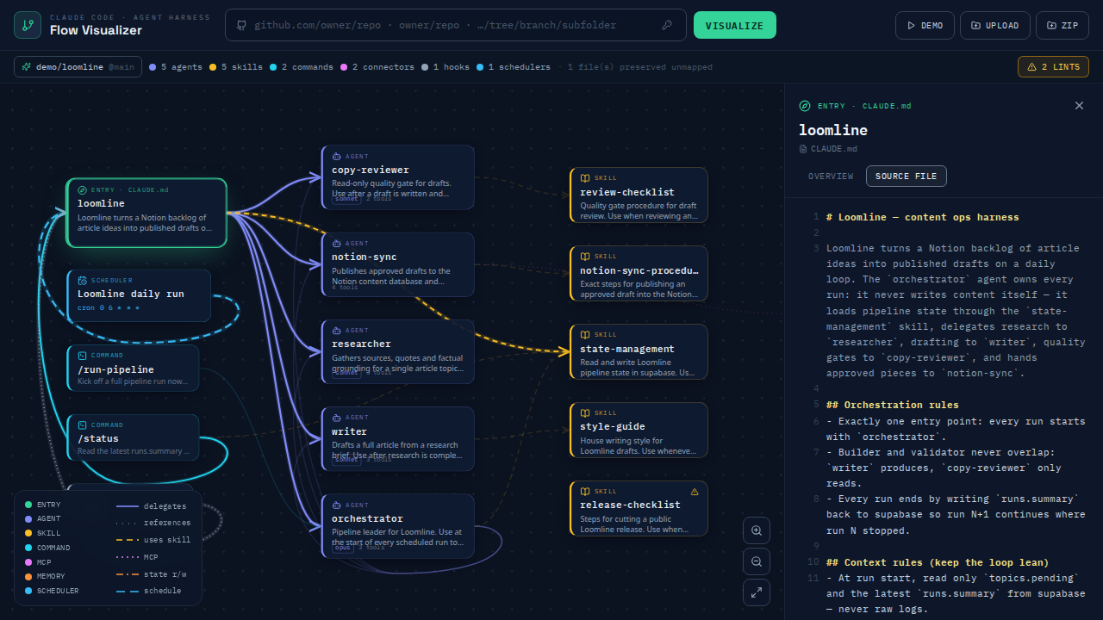The image size is (1103, 620).
Task: Click the state-management skill book icon
Action: (586, 335)
